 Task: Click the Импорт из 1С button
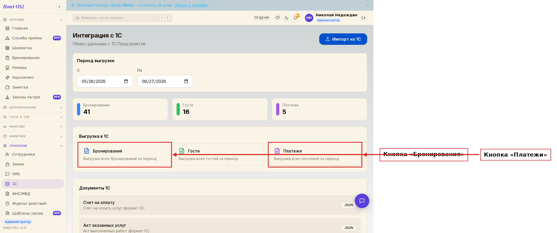coord(343,39)
